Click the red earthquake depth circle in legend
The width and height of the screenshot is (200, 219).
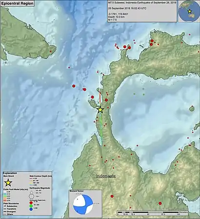point(31,203)
